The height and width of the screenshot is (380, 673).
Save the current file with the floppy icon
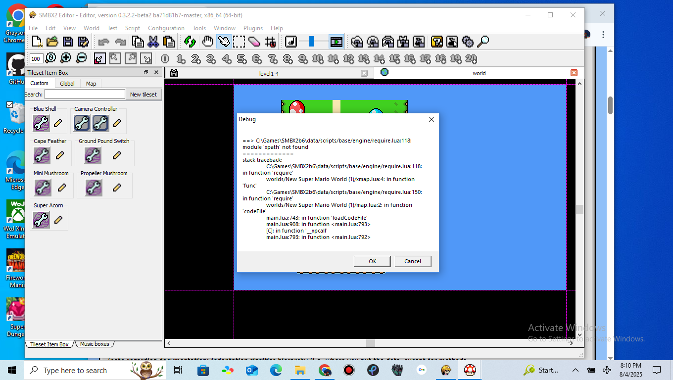point(68,42)
